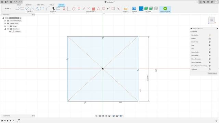Switch to the Sheet Metal tab

point(40,5)
